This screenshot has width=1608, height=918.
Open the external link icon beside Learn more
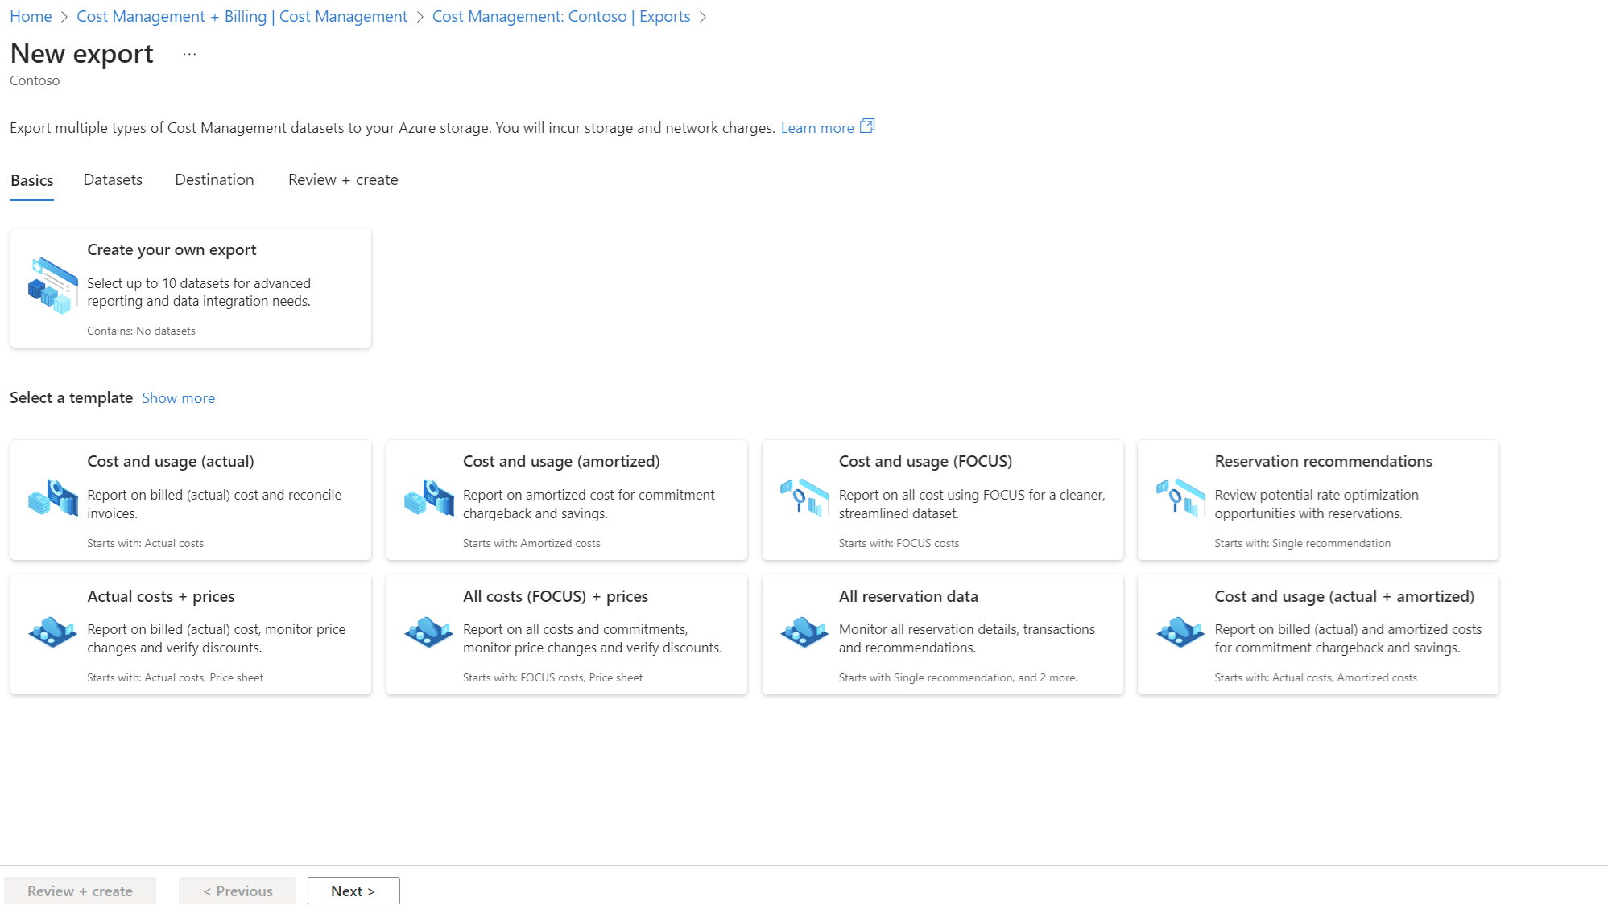pyautogui.click(x=867, y=126)
